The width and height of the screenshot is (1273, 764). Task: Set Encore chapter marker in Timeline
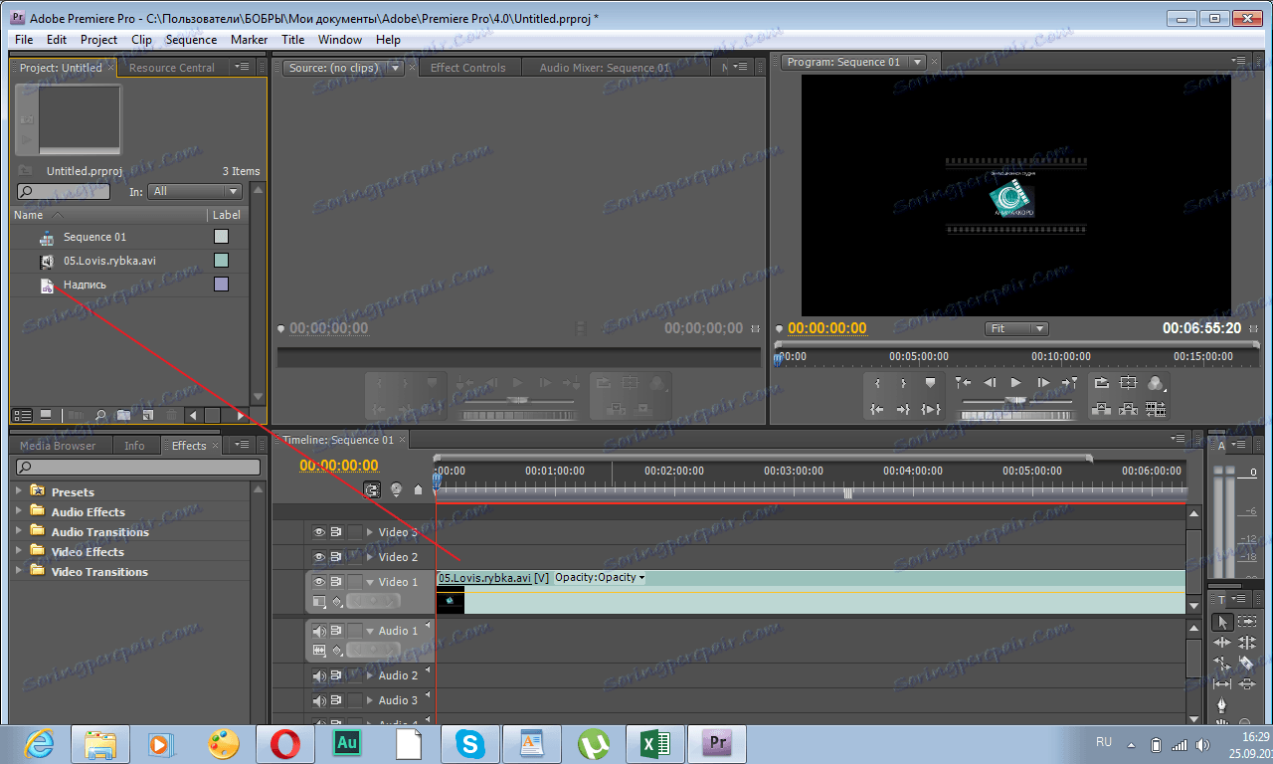(396, 489)
